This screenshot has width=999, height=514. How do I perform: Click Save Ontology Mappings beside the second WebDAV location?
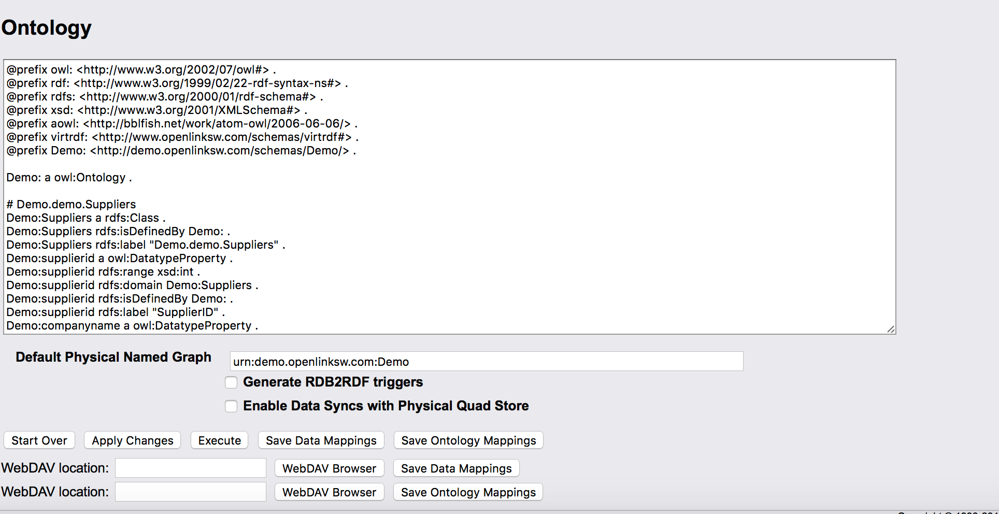[467, 492]
